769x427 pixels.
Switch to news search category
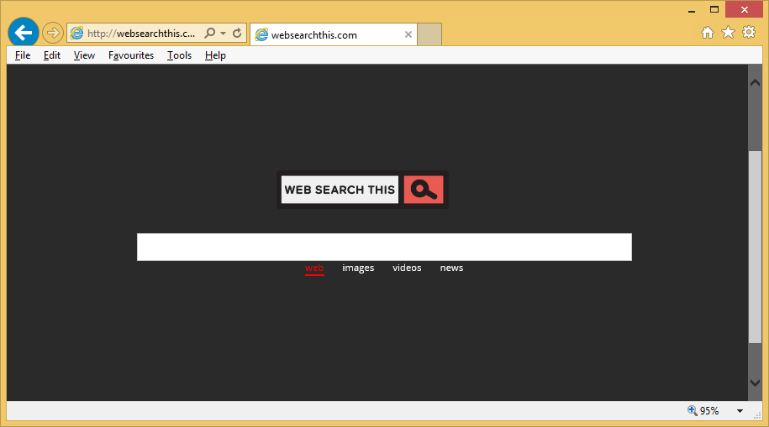click(x=451, y=268)
